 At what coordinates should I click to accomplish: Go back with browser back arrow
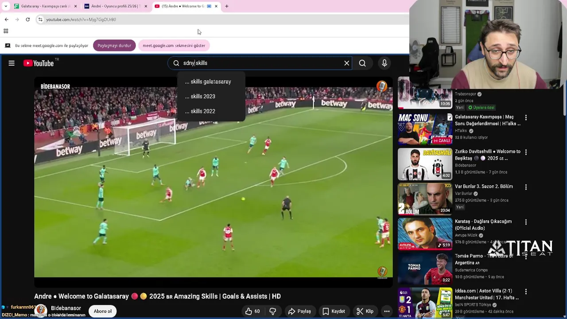(x=7, y=19)
